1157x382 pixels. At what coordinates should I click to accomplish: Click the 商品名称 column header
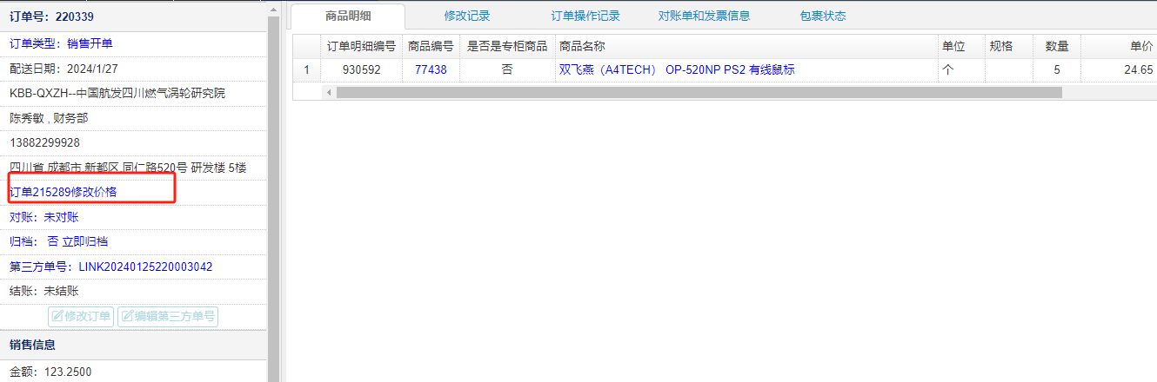tap(746, 46)
